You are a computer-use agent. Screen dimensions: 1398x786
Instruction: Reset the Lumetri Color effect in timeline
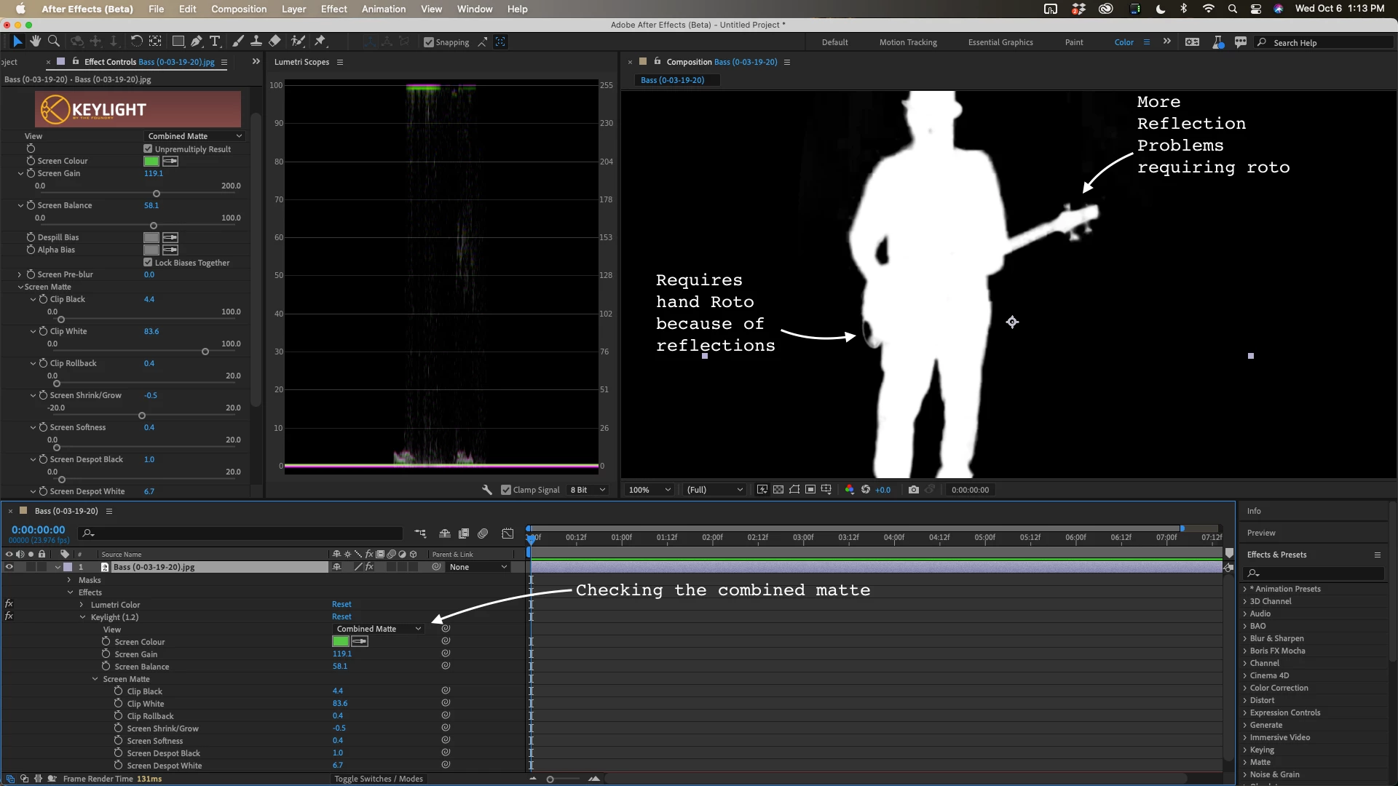pos(341,604)
